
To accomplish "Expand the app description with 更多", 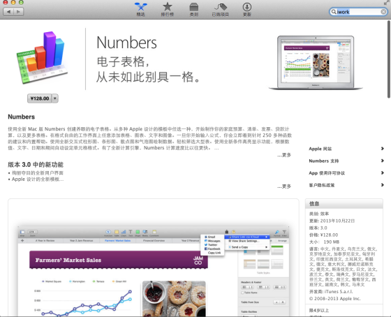I will (x=284, y=155).
